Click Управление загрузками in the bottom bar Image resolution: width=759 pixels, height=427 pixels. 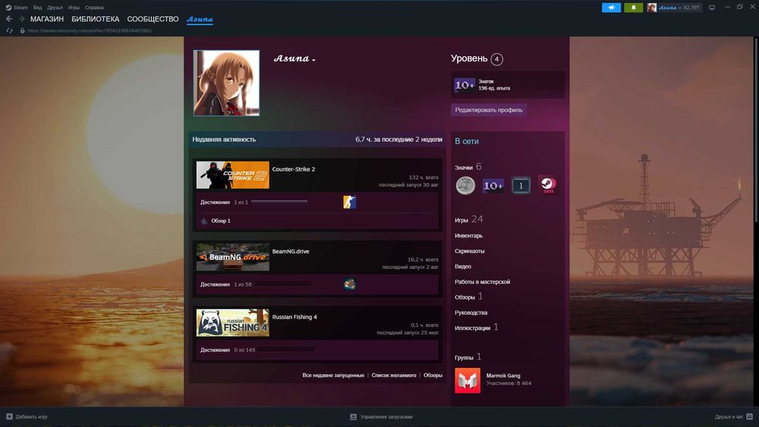386,416
